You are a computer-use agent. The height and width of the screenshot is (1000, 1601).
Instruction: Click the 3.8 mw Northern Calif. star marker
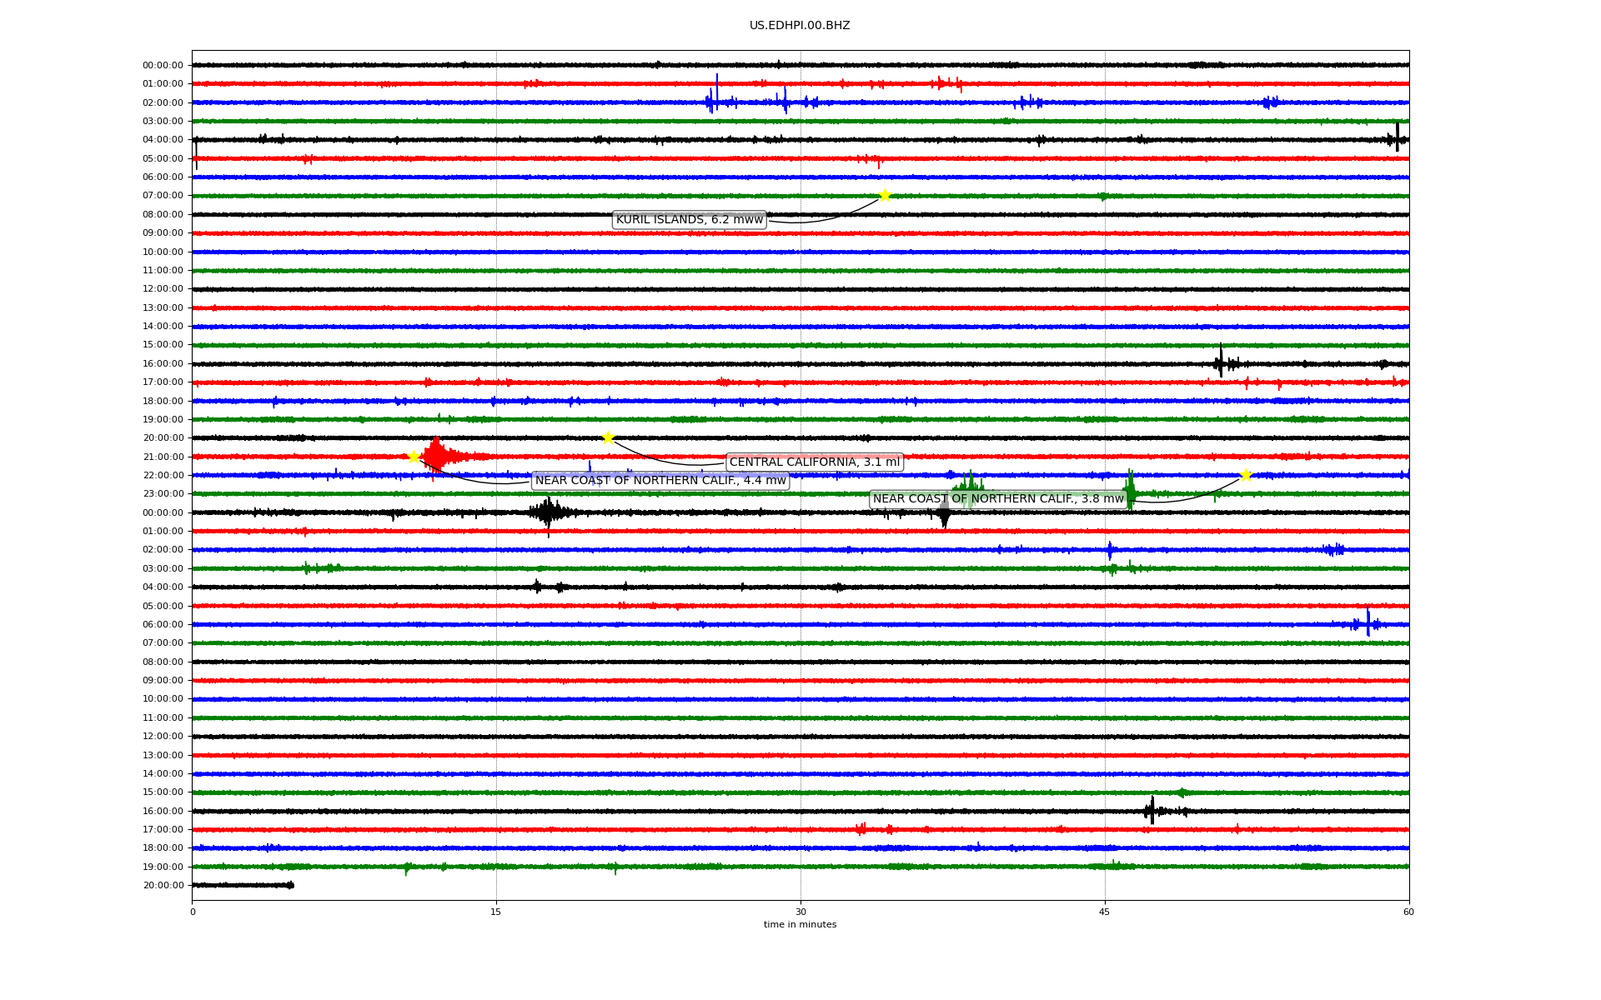tap(1246, 475)
